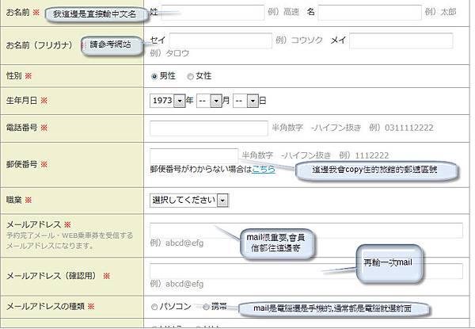Choose パソコン as mail address type
Screen dimensions: 475x329
point(154,307)
